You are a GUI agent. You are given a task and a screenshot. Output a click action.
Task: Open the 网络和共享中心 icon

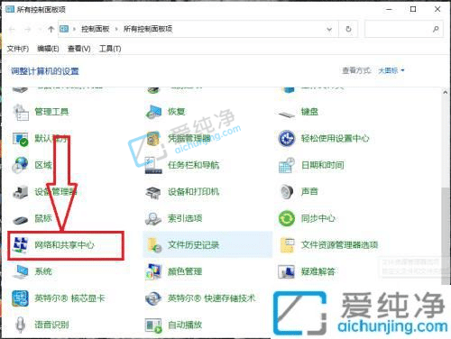pyautogui.click(x=21, y=244)
